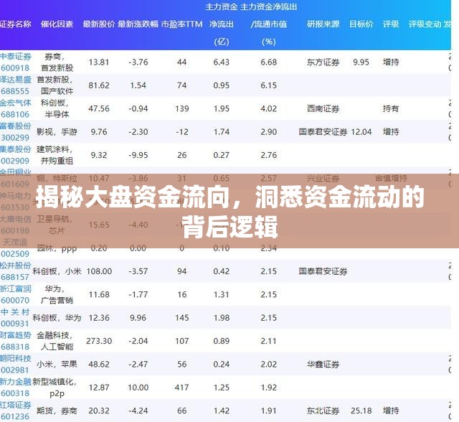Open the 新力金融 stock link
Screen dimensions: 459x422
(x=15, y=382)
